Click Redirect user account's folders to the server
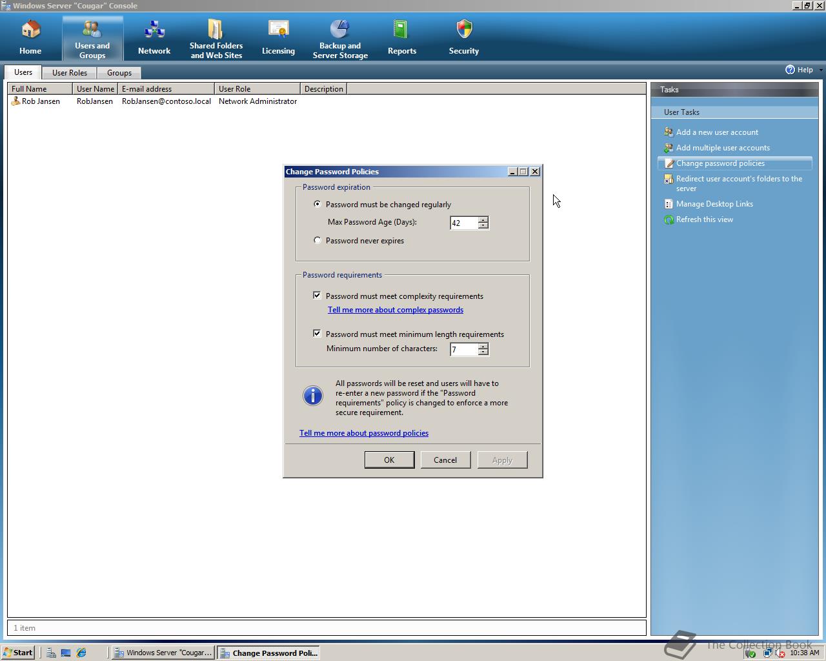826x661 pixels. [740, 183]
